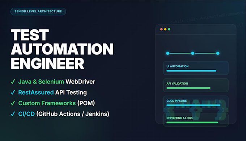Click the (GitHub Actions / Jenkins) text
Image resolution: width=246 pixels, height=141 pixels.
tap(73, 114)
